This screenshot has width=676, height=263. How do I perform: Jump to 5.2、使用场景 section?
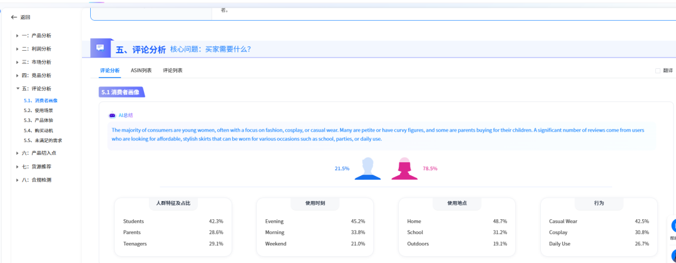point(38,110)
